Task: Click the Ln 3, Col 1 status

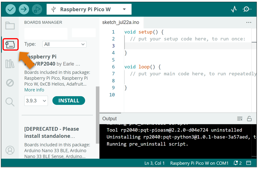Action: (x=154, y=163)
